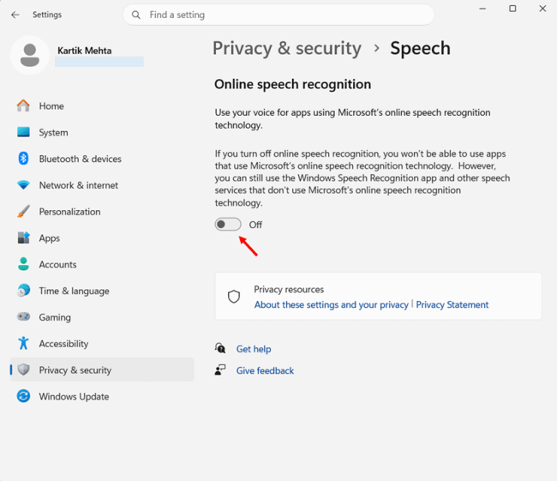Image resolution: width=557 pixels, height=481 pixels.
Task: Click the Get help headset icon
Action: coord(220,348)
